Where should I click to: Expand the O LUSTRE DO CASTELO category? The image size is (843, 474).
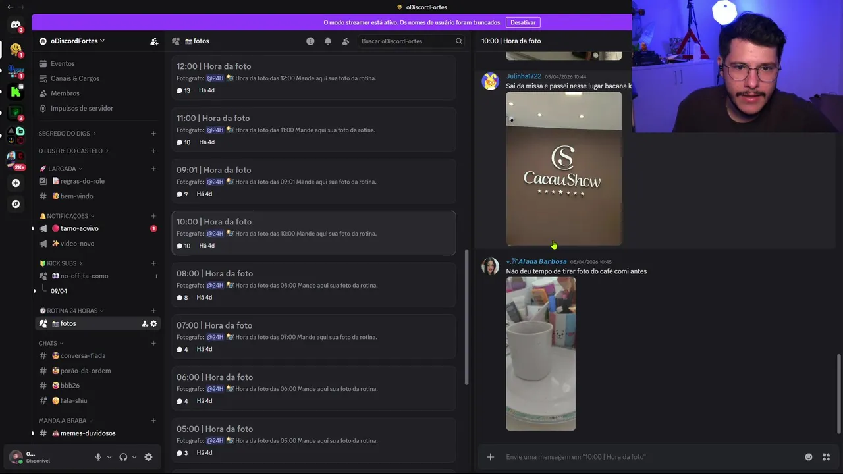74,151
